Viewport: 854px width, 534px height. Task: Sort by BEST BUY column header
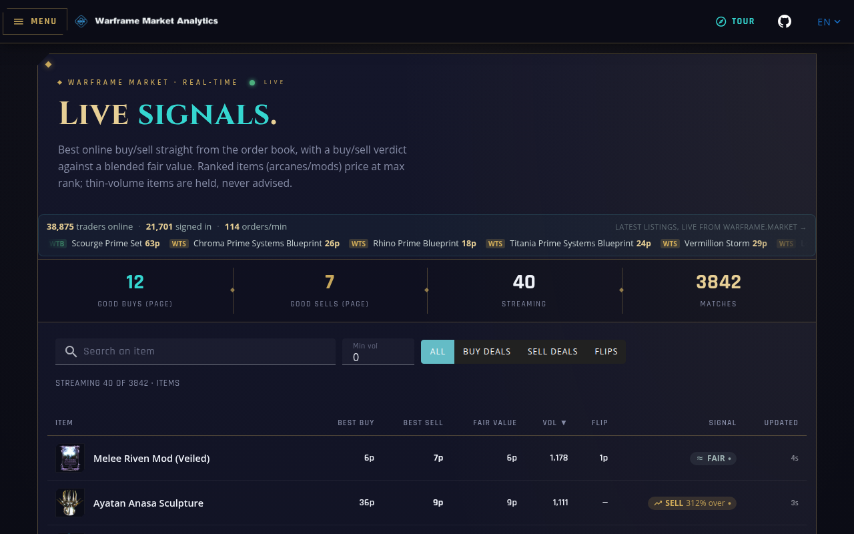(356, 423)
